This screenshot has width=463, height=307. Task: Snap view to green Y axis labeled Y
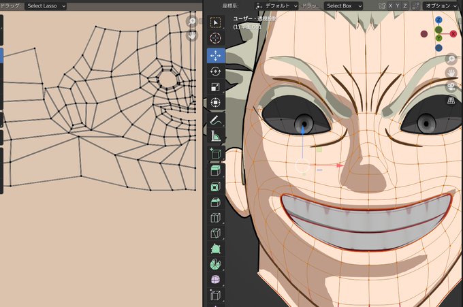438,38
